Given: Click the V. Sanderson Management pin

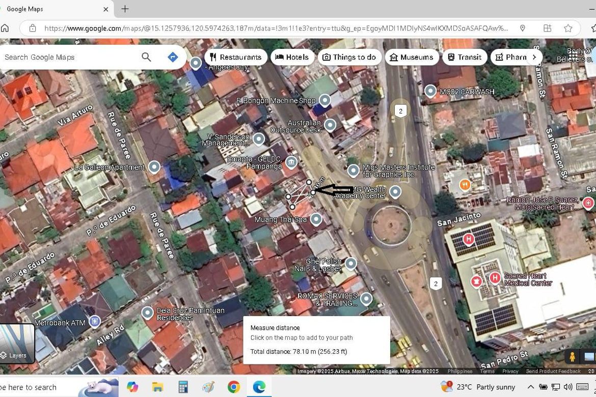Looking at the screenshot, I should click(258, 139).
